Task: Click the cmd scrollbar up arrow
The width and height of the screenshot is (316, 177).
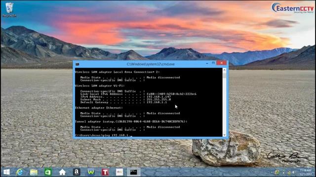Action: point(225,70)
